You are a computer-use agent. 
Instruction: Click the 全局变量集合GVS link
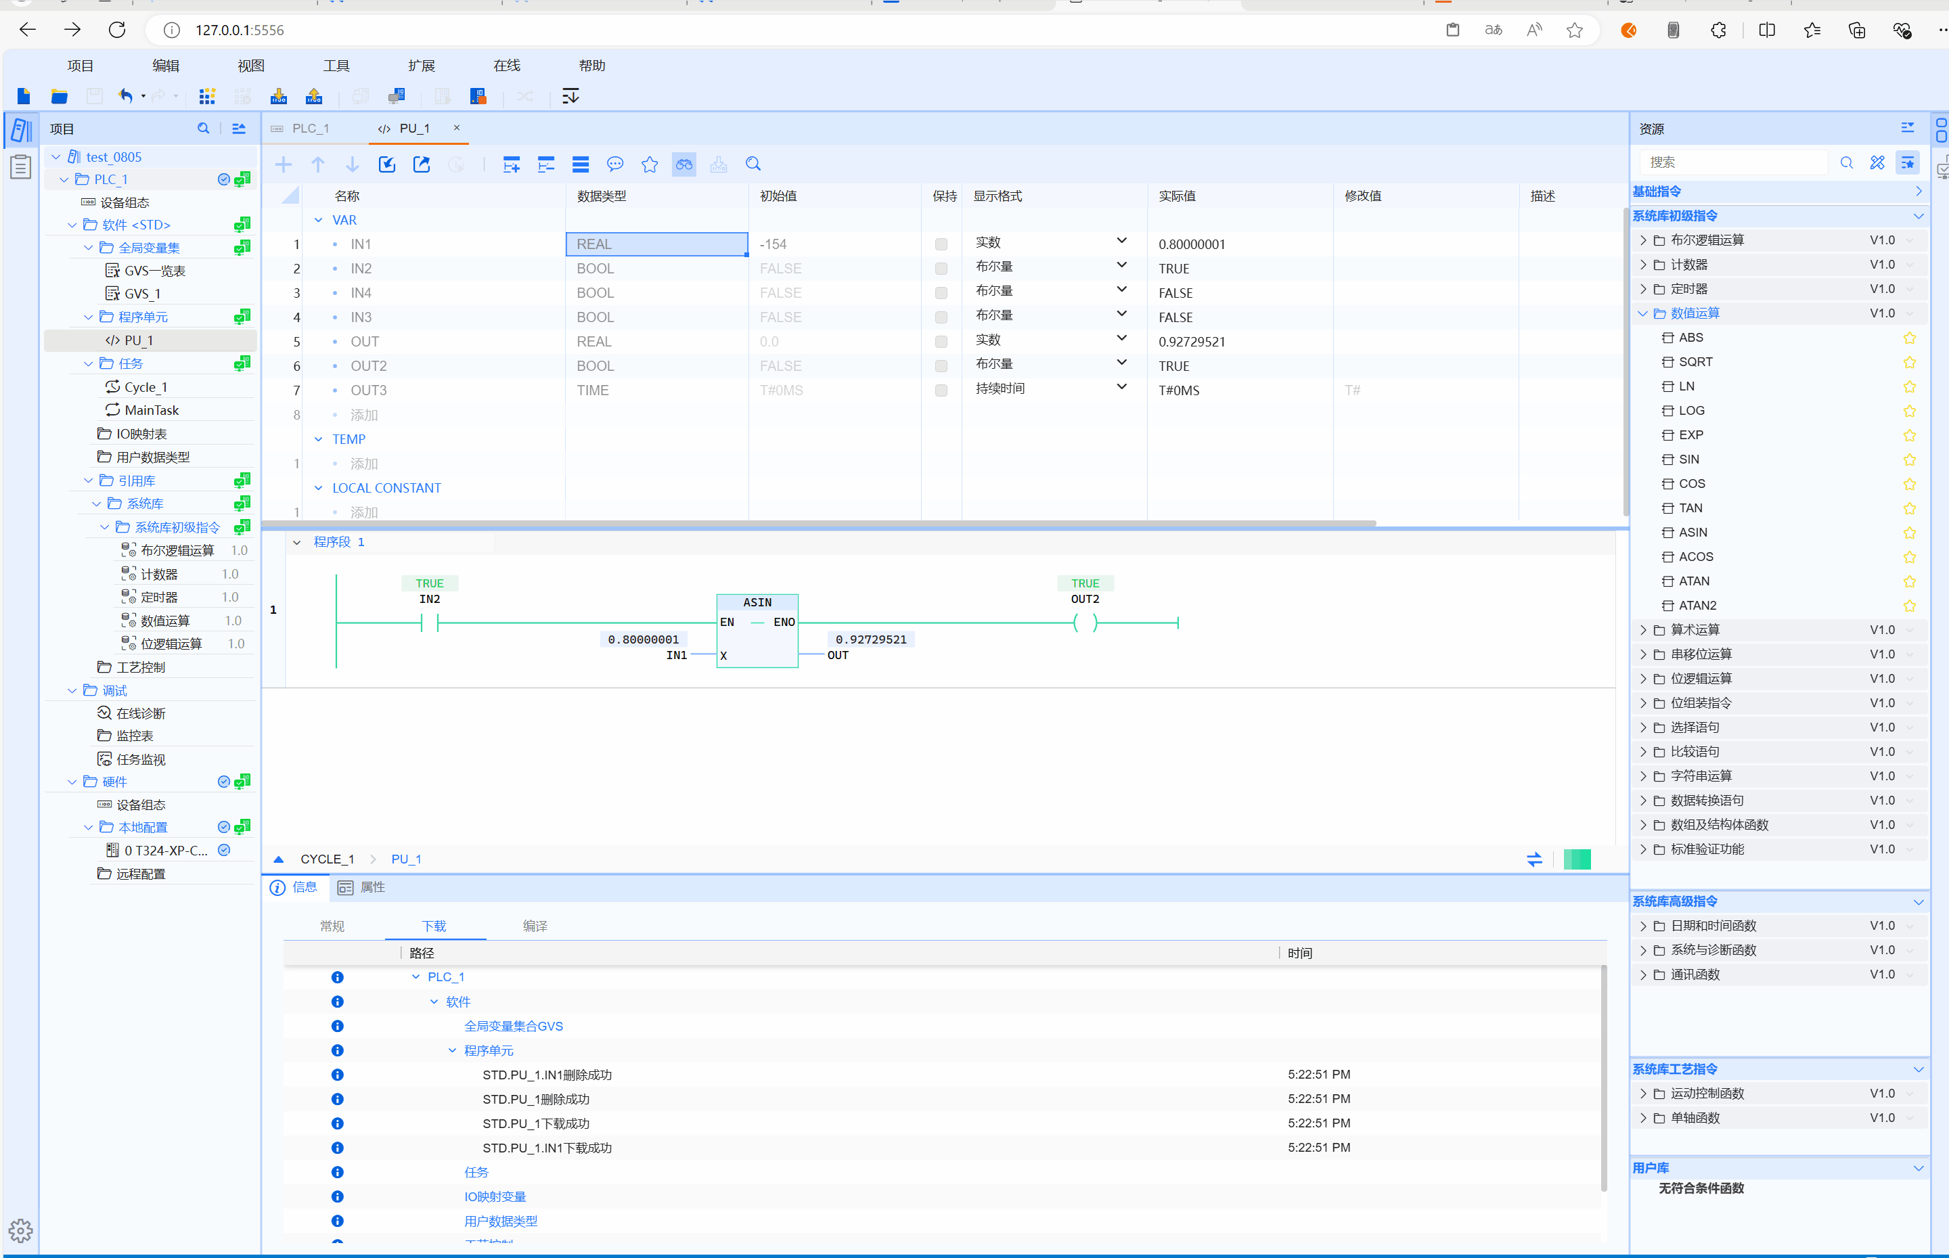pos(513,1026)
